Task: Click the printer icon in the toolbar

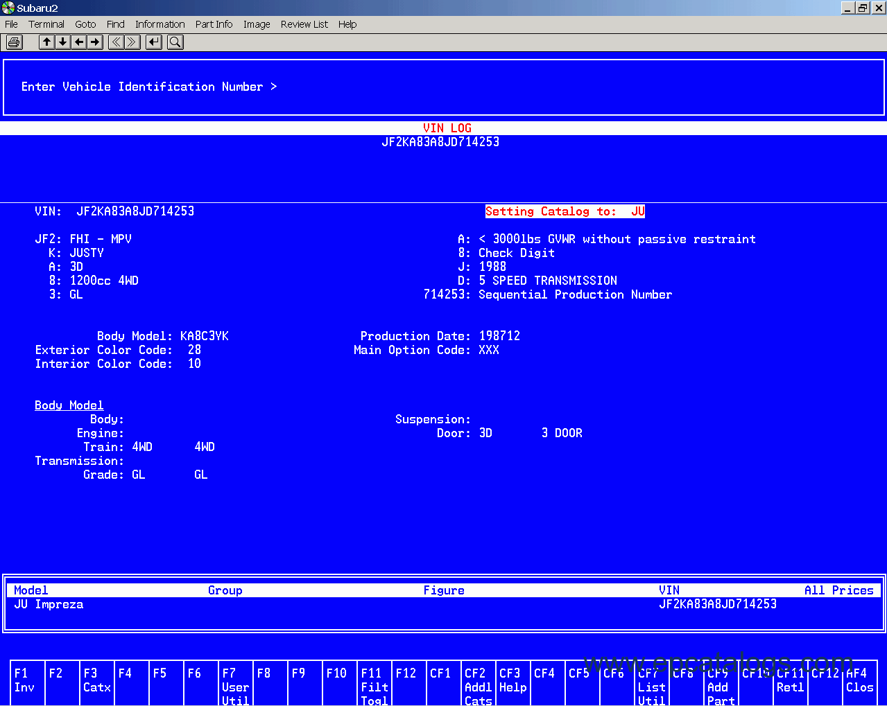Action: (14, 42)
